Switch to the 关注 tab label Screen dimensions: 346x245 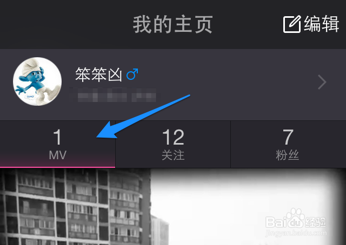click(x=173, y=155)
